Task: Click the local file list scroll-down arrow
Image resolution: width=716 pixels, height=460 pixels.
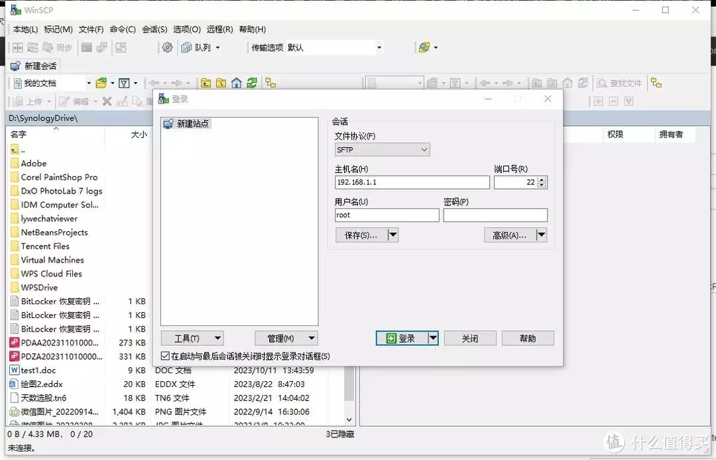Action: (x=349, y=420)
